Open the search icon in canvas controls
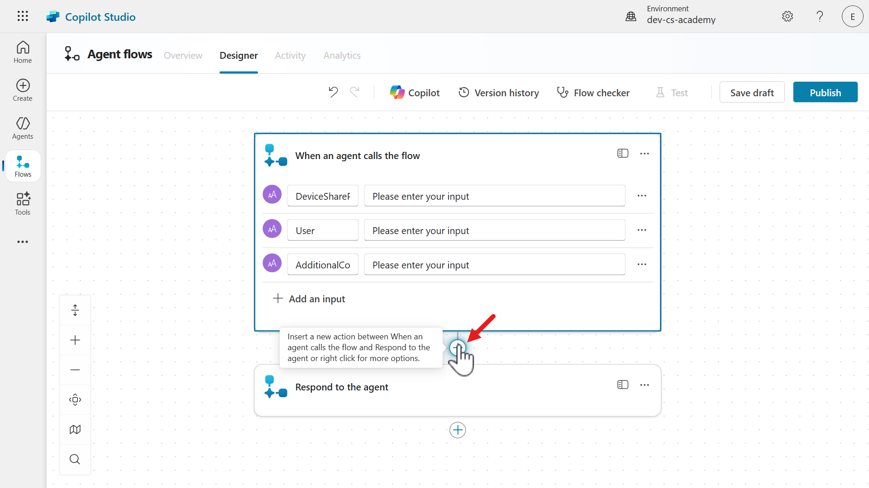This screenshot has width=869, height=488. 75,459
